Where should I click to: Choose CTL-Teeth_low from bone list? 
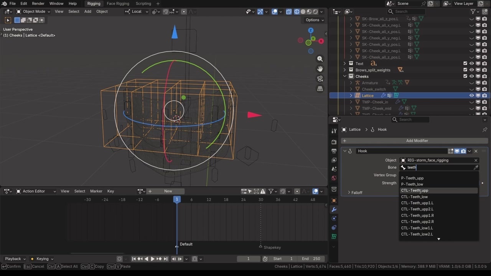pyautogui.click(x=414, y=197)
